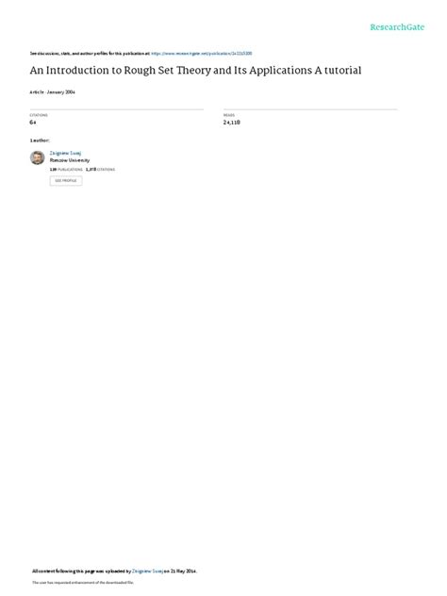Screen dimensions: 447x596
Task: Open Zbigniew Suraj's name link under '1 author'
Action: pyautogui.click(x=65, y=153)
